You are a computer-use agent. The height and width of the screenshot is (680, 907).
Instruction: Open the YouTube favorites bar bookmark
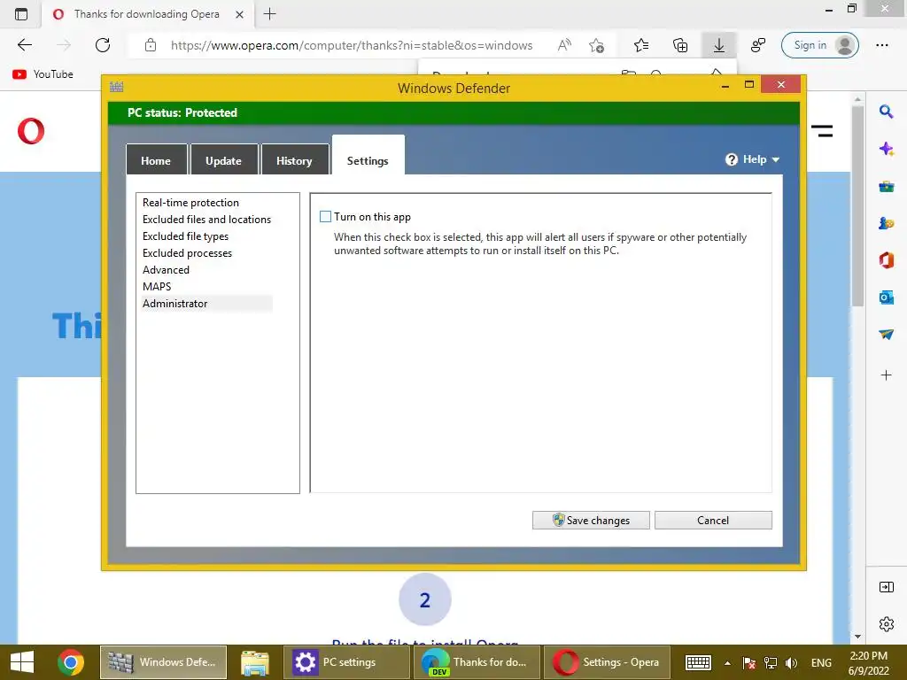click(x=43, y=74)
